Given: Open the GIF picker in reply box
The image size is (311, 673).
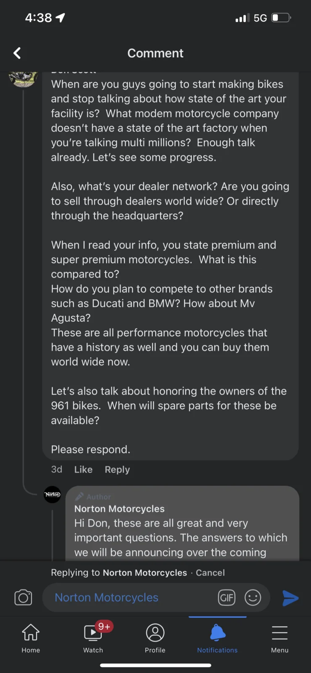Looking at the screenshot, I should [227, 598].
